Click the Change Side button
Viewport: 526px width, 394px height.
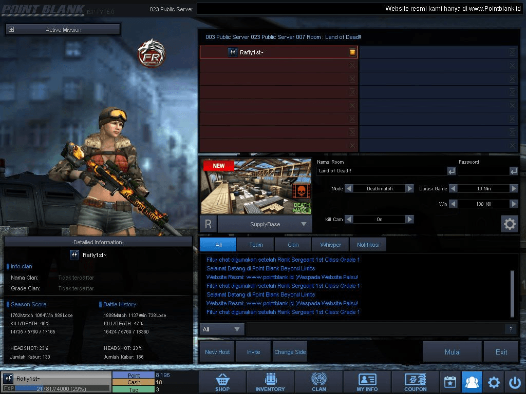click(x=290, y=352)
